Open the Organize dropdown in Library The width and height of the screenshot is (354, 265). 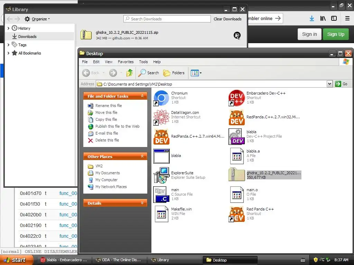(37, 19)
